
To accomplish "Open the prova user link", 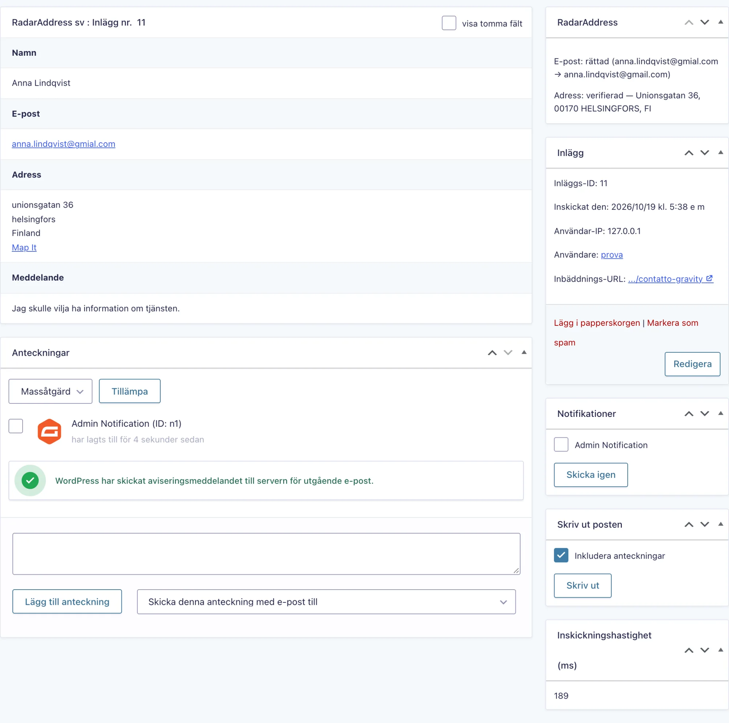I will [612, 255].
